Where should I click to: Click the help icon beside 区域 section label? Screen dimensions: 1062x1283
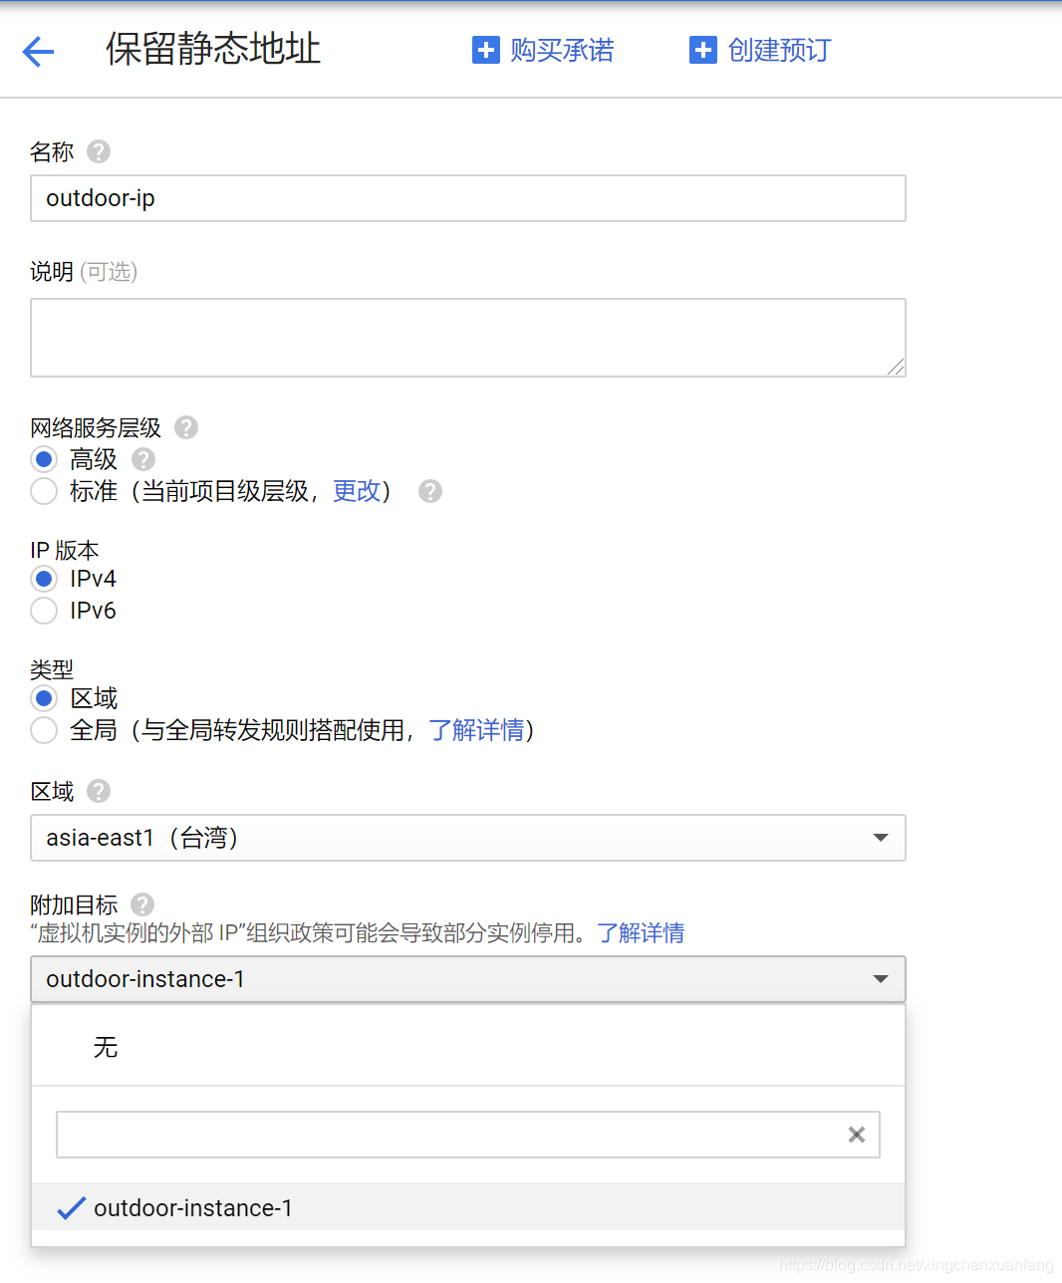(98, 791)
